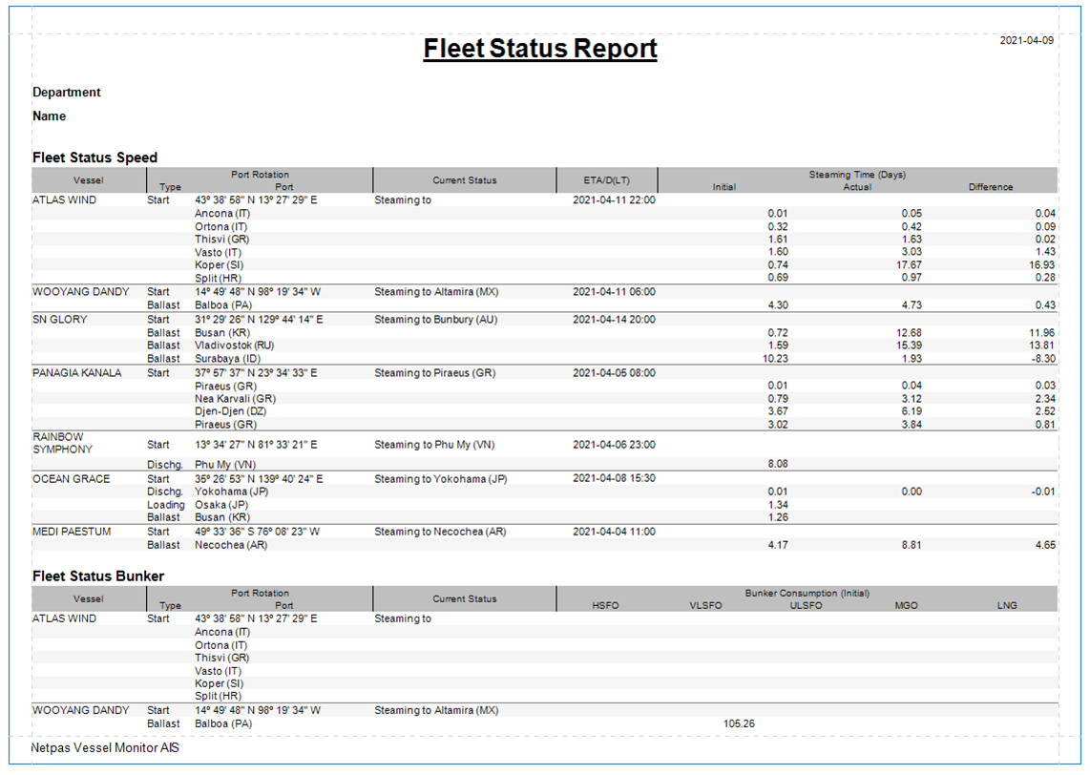
Task: Select the Fleet Status Bunker heading
Action: (98, 576)
